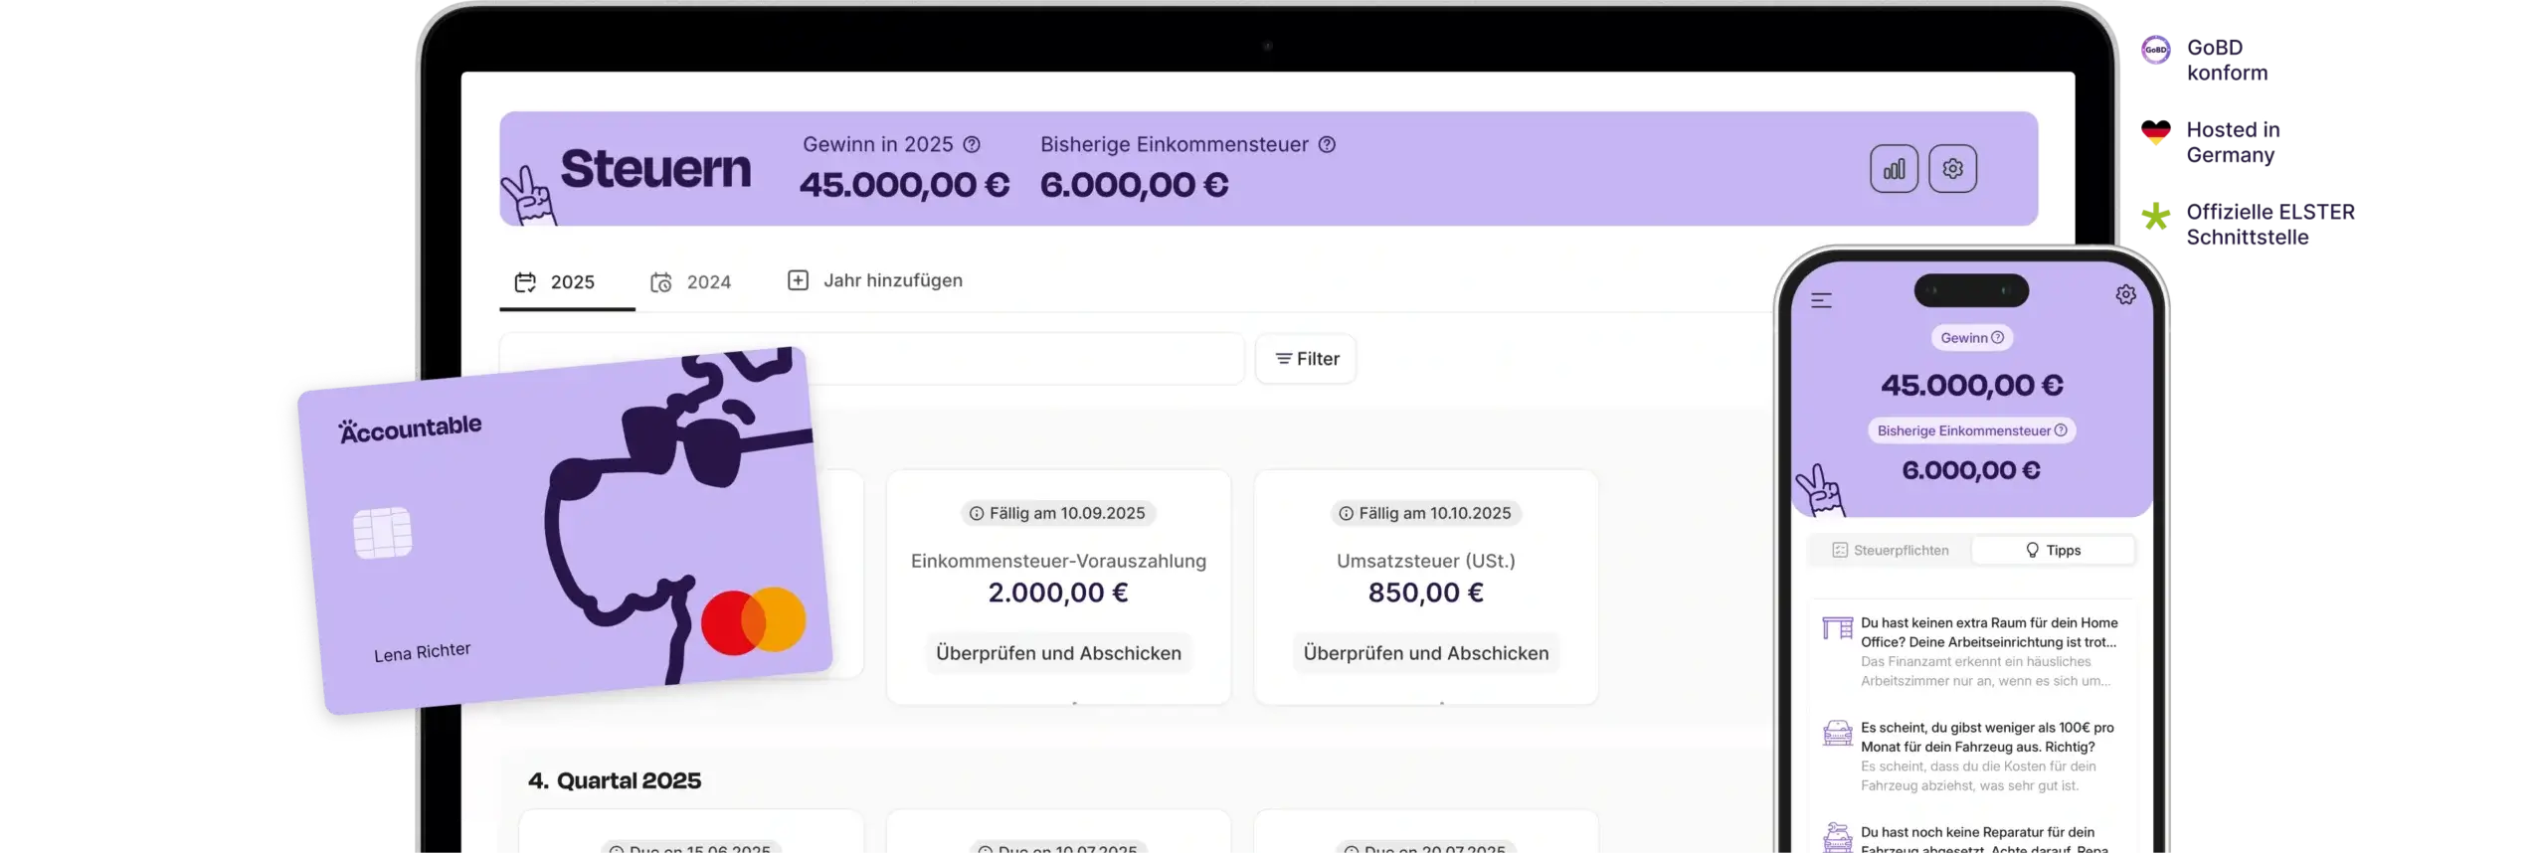Open the home office tip on the phone
The height and width of the screenshot is (853, 2546).
[x=1971, y=651]
